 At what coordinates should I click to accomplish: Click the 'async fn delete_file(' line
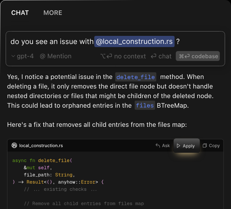[x=42, y=160]
